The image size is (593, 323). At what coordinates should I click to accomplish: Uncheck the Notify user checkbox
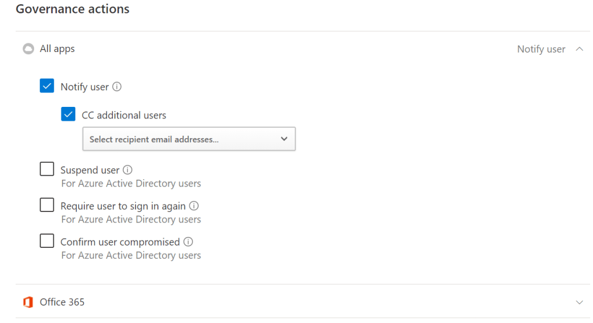click(x=47, y=86)
